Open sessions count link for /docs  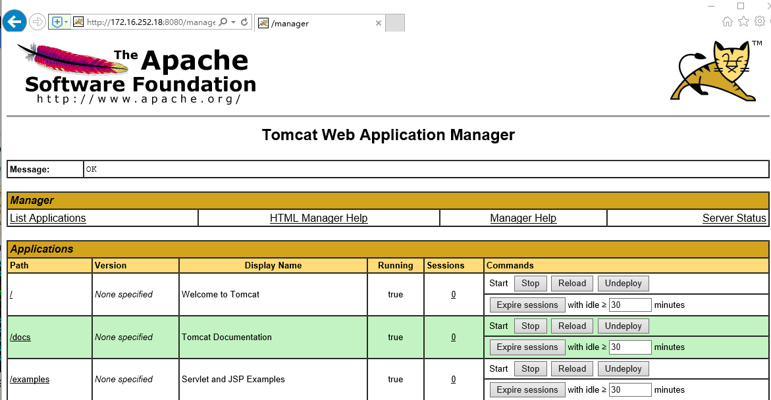[x=454, y=337]
